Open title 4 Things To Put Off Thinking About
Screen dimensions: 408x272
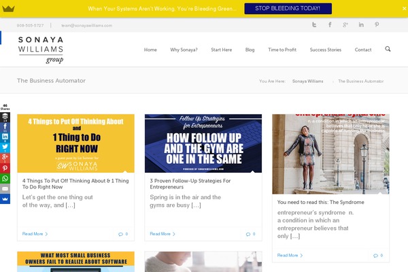click(75, 184)
